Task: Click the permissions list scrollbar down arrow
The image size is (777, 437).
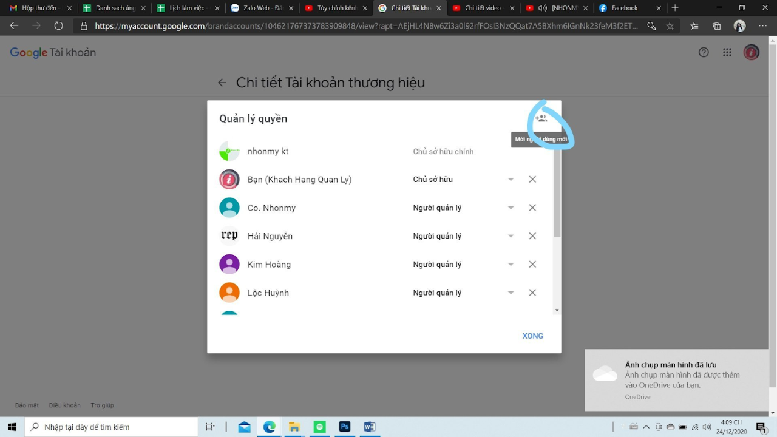Action: pyautogui.click(x=557, y=310)
